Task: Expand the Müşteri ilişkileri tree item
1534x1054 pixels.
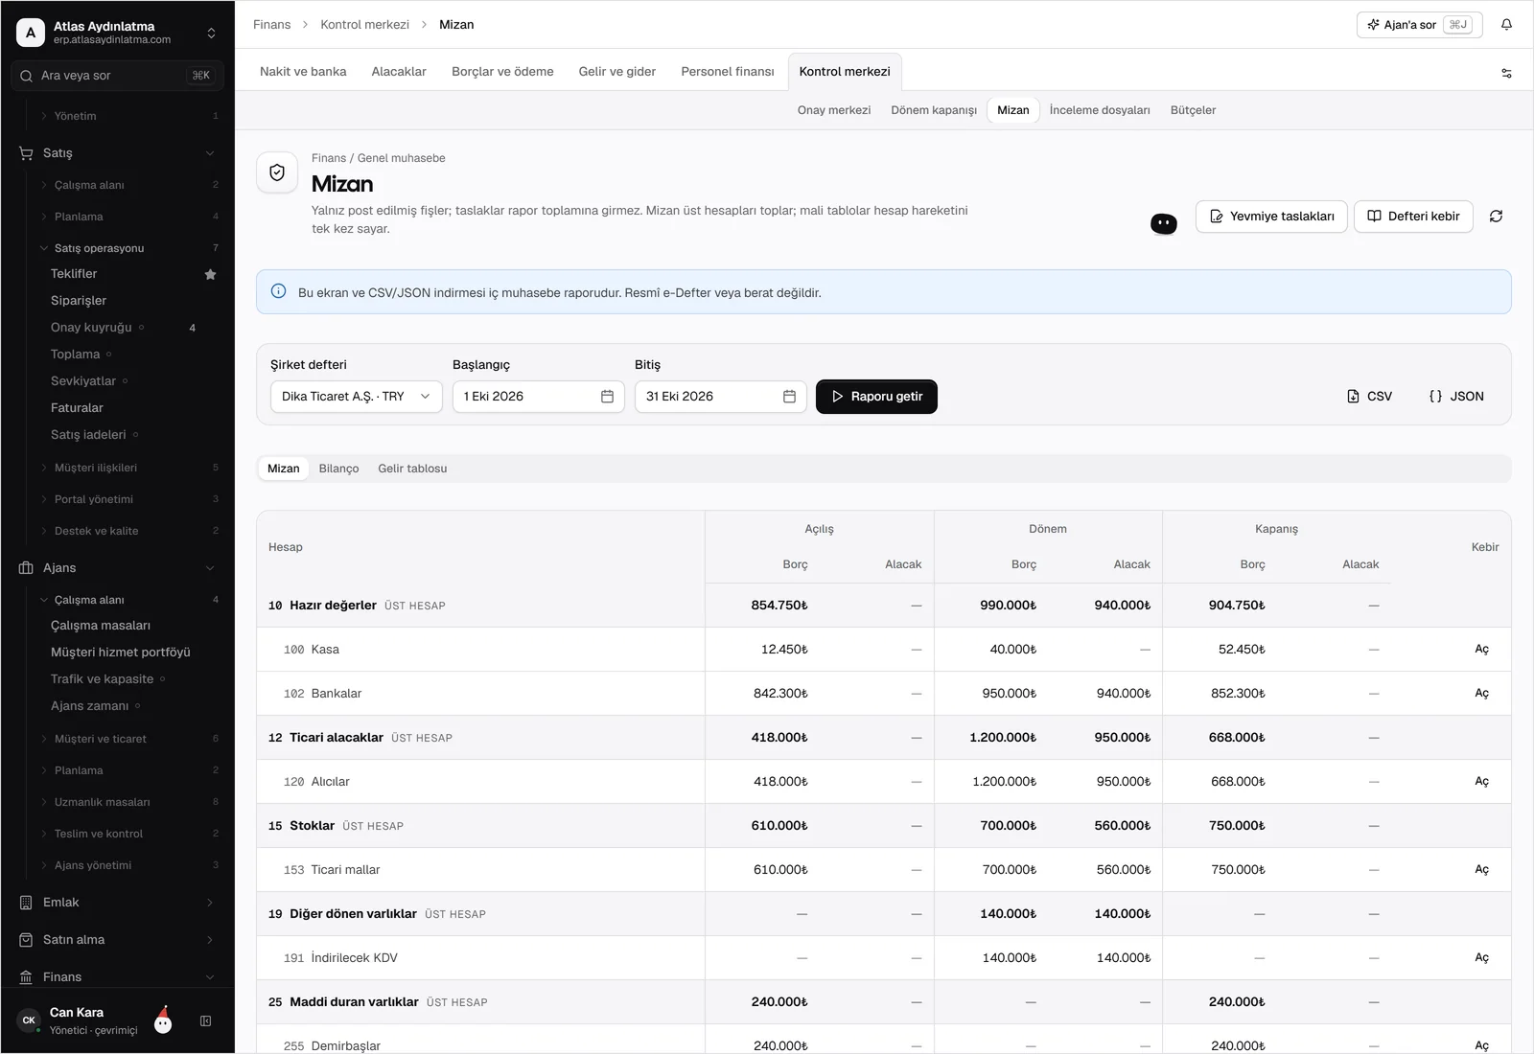Action: [95, 468]
